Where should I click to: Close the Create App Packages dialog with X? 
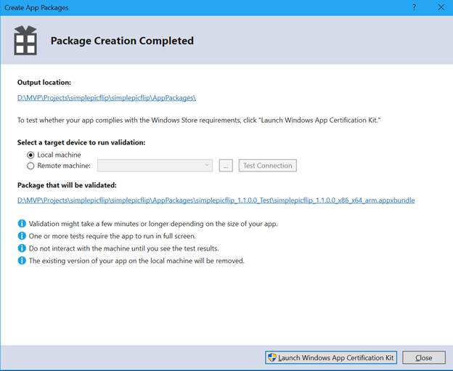click(x=441, y=7)
